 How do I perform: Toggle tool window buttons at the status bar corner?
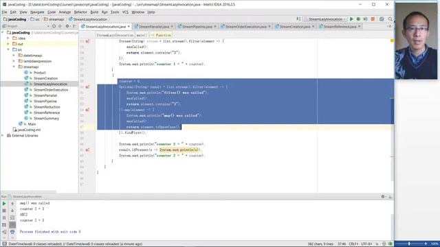click(x=4, y=244)
